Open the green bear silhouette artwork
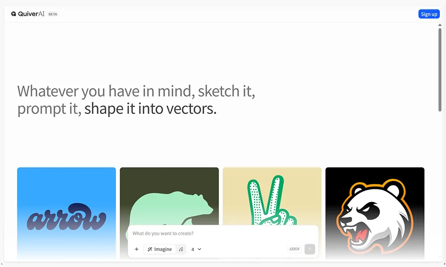 coord(169,196)
